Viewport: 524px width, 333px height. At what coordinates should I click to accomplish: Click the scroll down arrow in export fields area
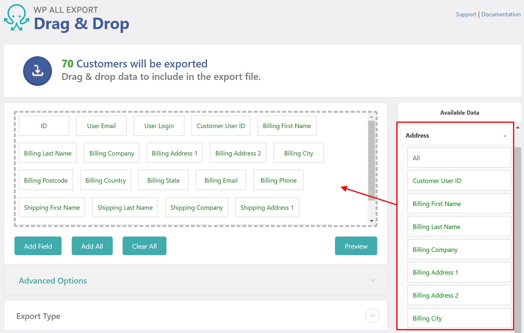(x=371, y=221)
